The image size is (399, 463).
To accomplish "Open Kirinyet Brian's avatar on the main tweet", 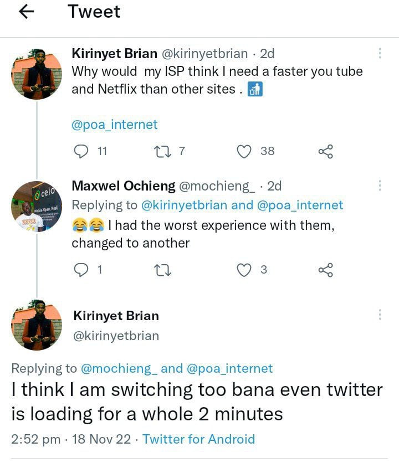I will pyautogui.click(x=37, y=325).
